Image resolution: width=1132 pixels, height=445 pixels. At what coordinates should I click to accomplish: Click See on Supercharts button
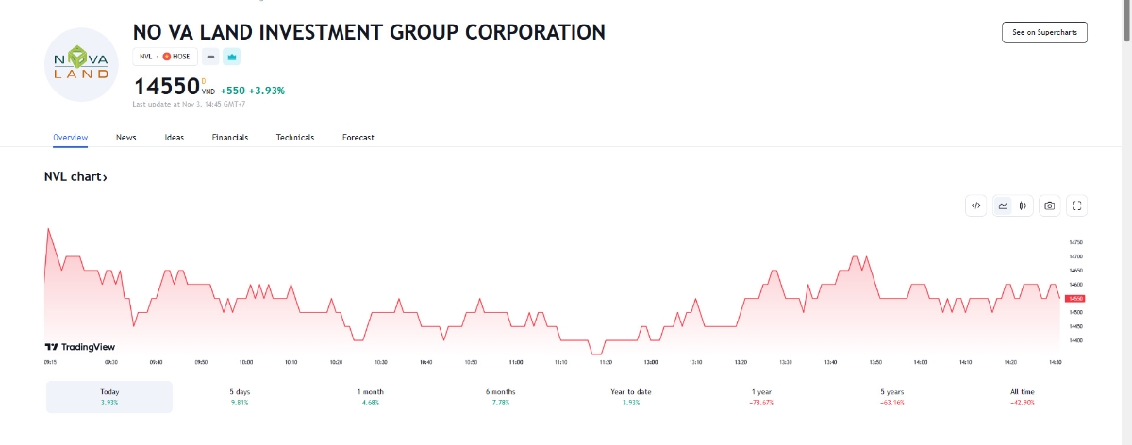1044,32
